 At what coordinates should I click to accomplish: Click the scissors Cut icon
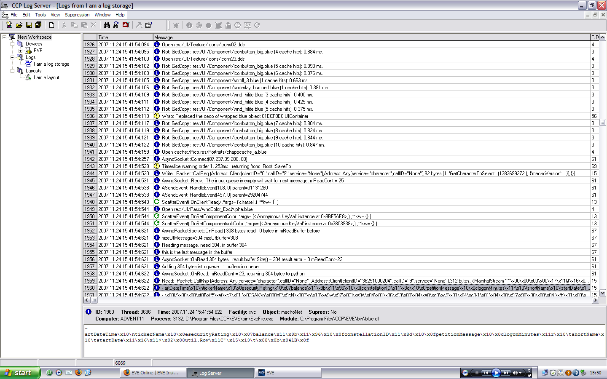pyautogui.click(x=64, y=25)
